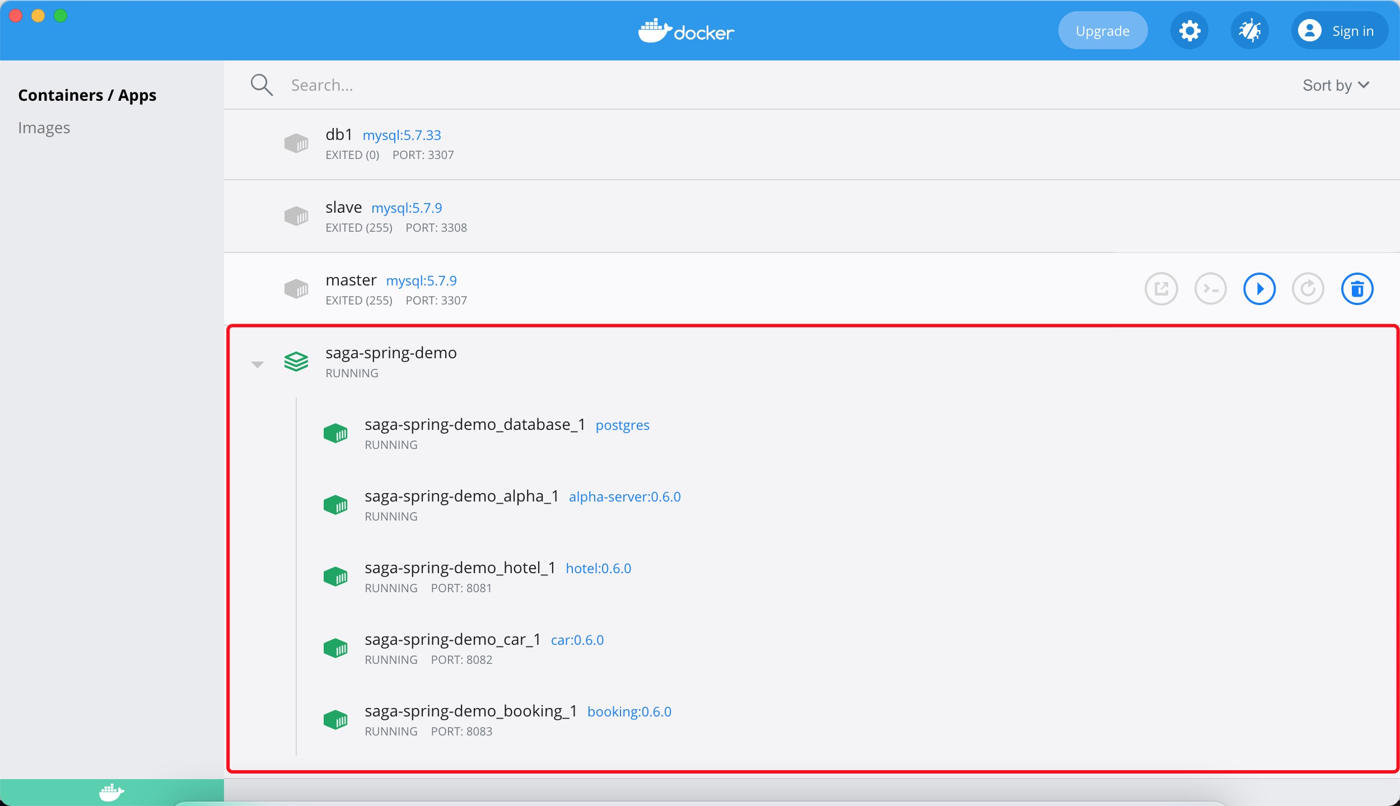Click PORT: 8081 on hotel row

(461, 588)
